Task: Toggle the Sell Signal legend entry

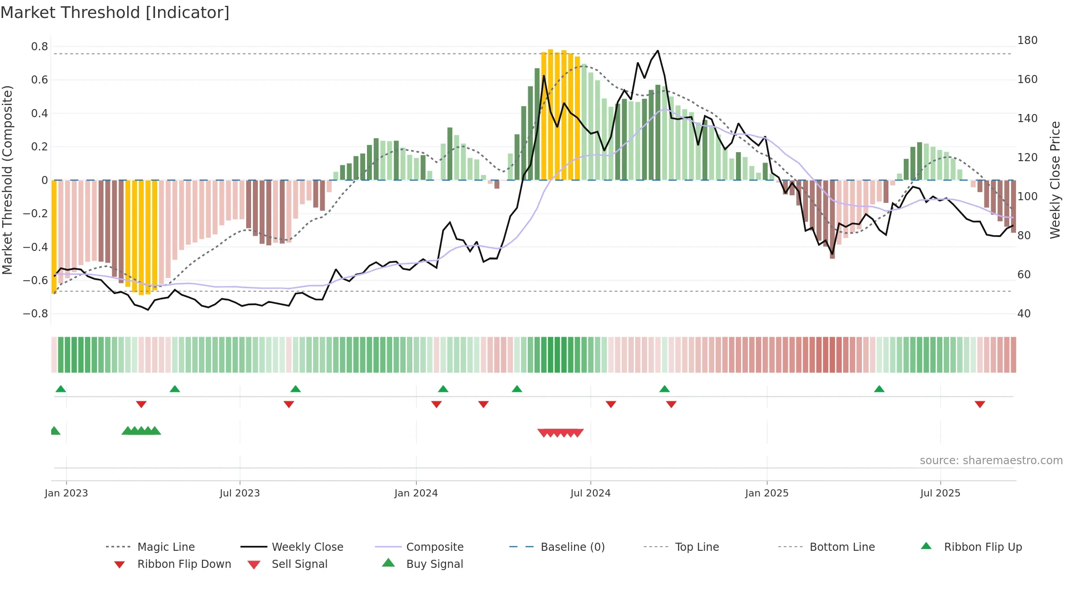Action: pos(287,564)
